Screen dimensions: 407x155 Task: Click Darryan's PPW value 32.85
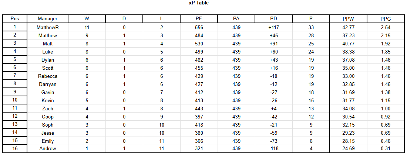(348, 84)
